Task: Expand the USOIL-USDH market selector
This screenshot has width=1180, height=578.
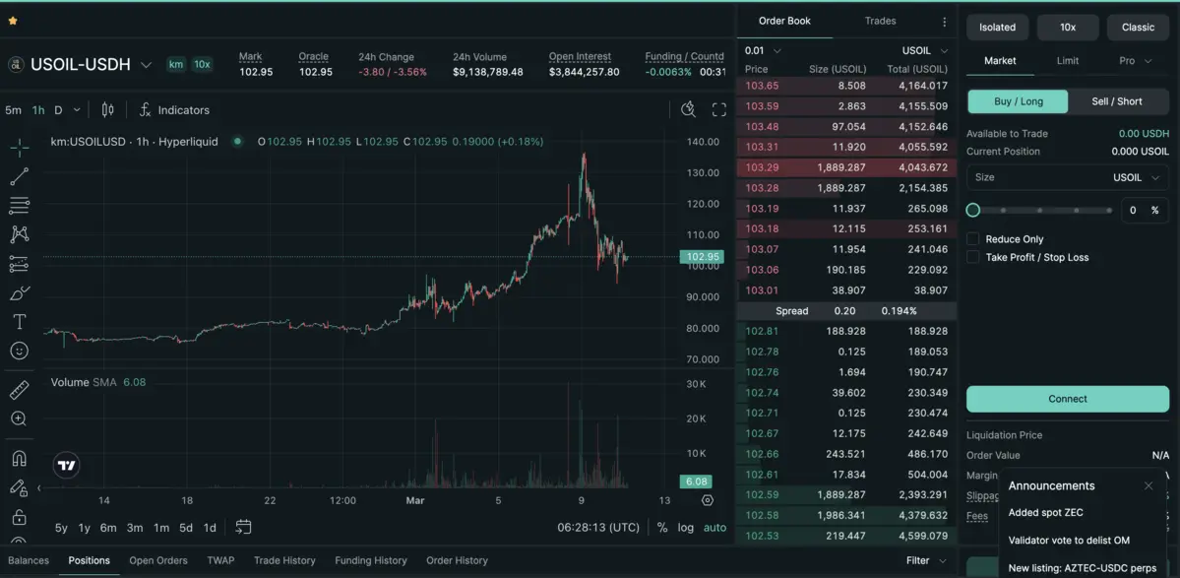Action: [x=146, y=65]
